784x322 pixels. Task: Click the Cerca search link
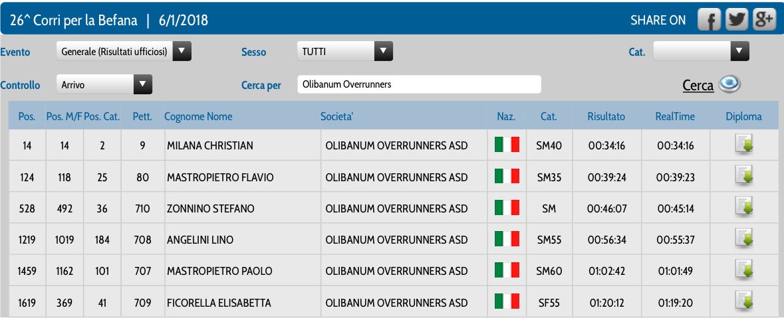coord(698,86)
